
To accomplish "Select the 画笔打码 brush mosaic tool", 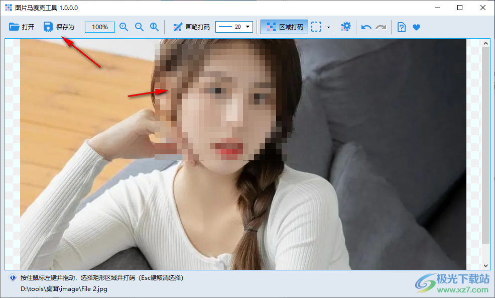I will [x=192, y=27].
